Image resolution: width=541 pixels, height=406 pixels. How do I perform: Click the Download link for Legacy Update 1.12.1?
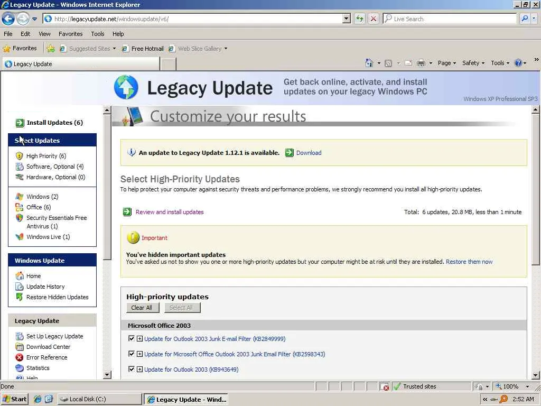click(309, 153)
